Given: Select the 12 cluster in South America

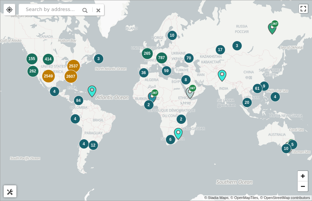Looking at the screenshot, I should click(x=93, y=145).
